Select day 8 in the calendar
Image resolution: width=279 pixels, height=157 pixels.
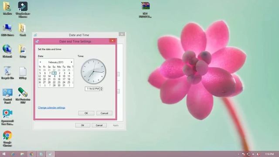[x=54, y=76]
